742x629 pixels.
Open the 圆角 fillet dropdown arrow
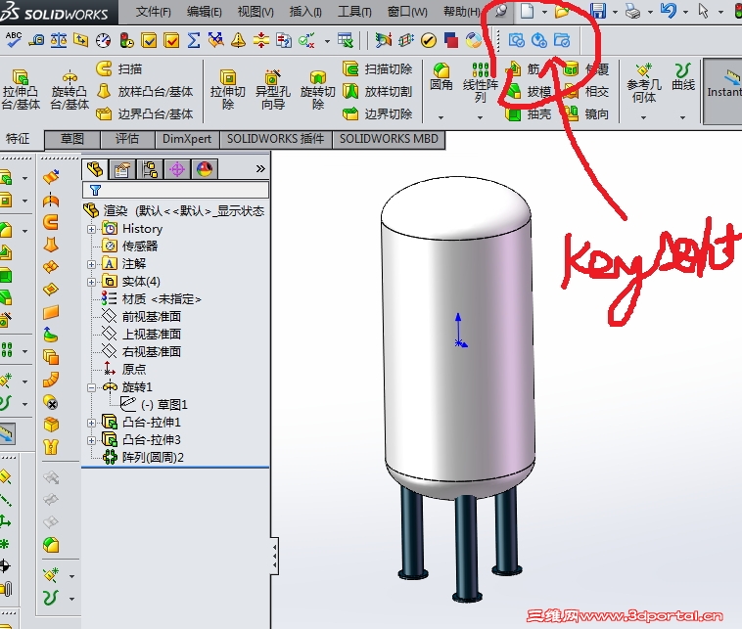[x=441, y=117]
